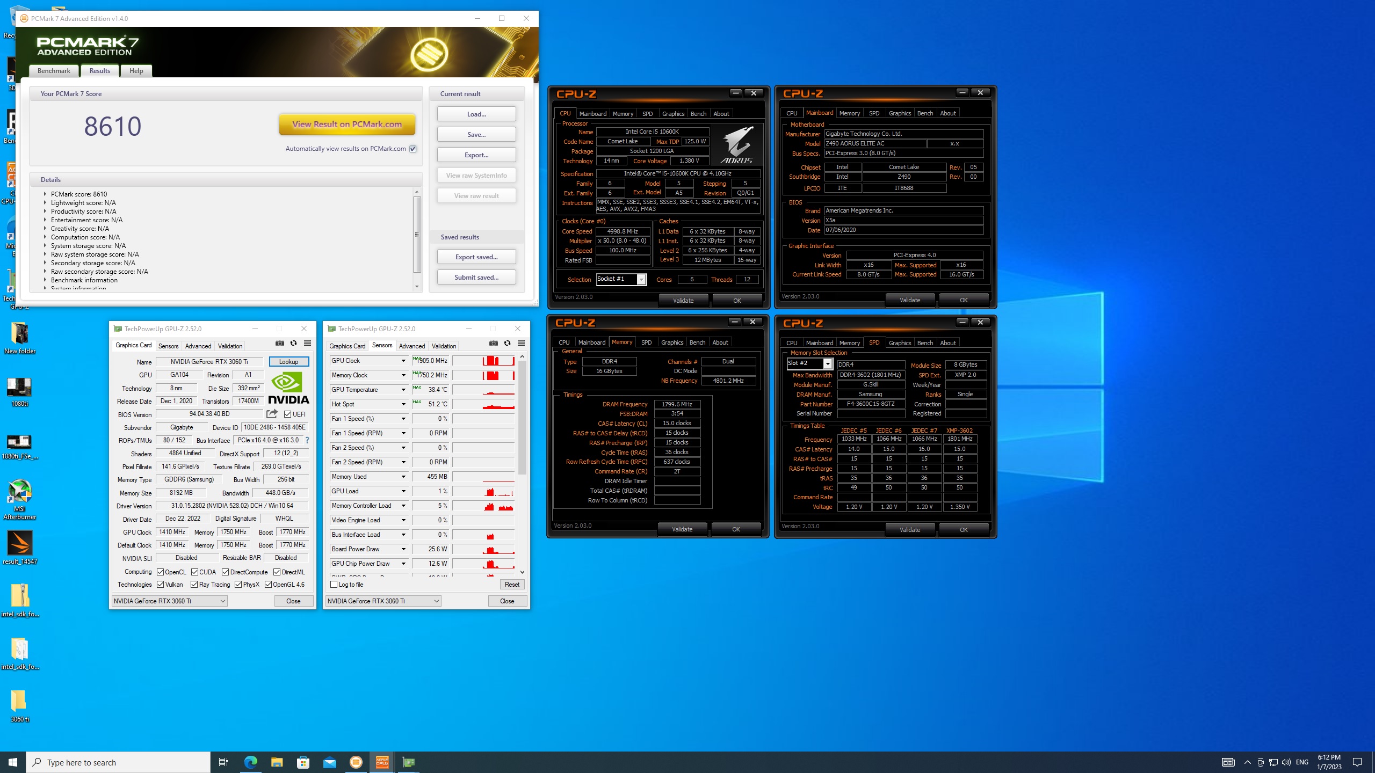Open the Windows Start menu

pos(13,762)
